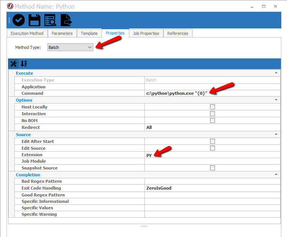
Task: Go to the References tab
Action: click(177, 33)
